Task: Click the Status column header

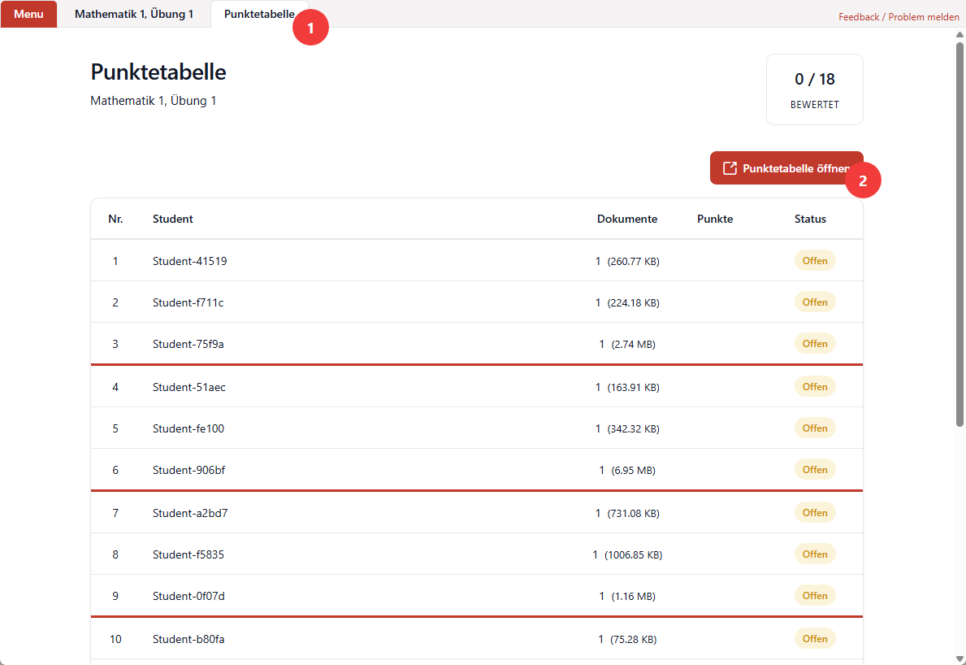Action: click(810, 219)
